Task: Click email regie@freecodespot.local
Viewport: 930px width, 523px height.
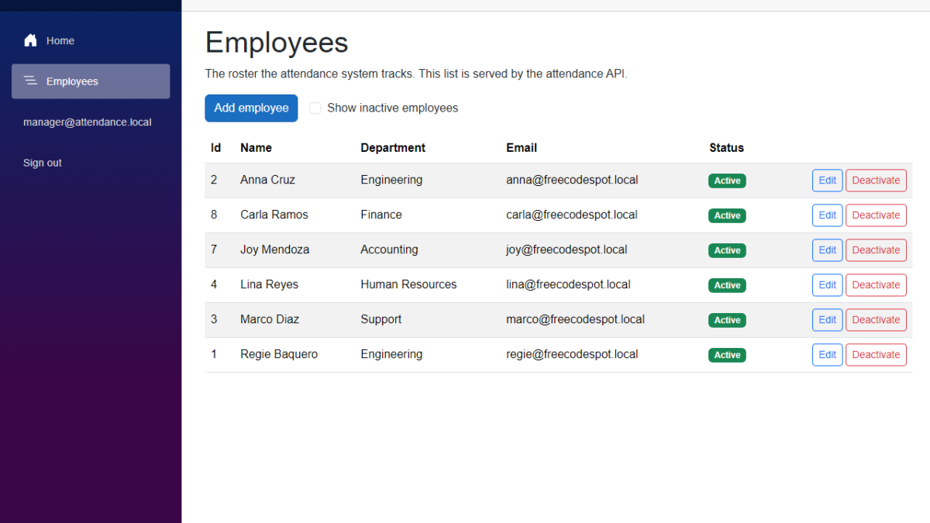Action: click(572, 354)
